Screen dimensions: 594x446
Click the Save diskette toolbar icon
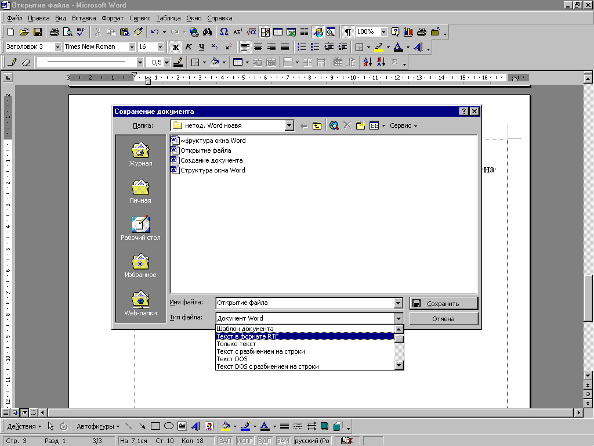(38, 32)
